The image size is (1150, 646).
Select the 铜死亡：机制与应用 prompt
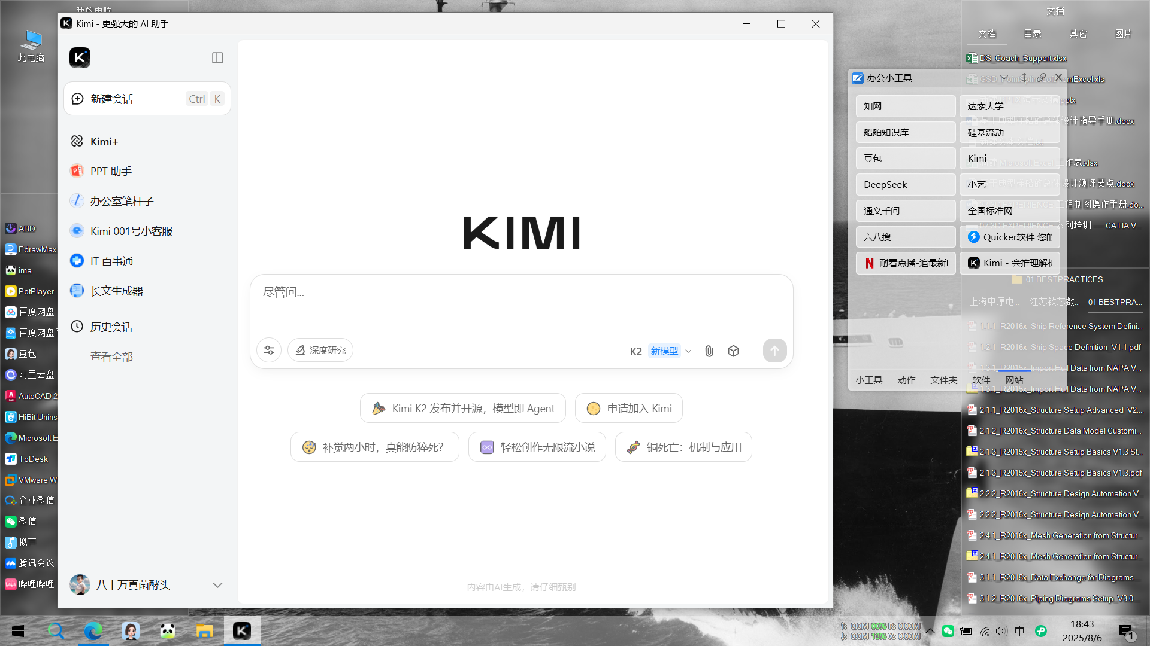tap(683, 447)
